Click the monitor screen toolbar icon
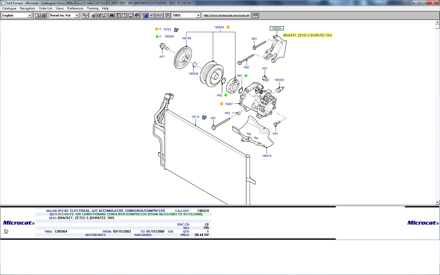Viewport: 440px width, 275px height. pos(130,15)
